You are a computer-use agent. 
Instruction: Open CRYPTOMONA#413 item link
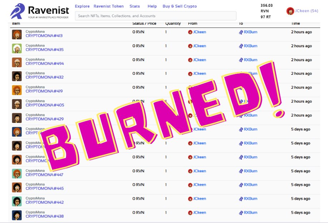(x=44, y=36)
